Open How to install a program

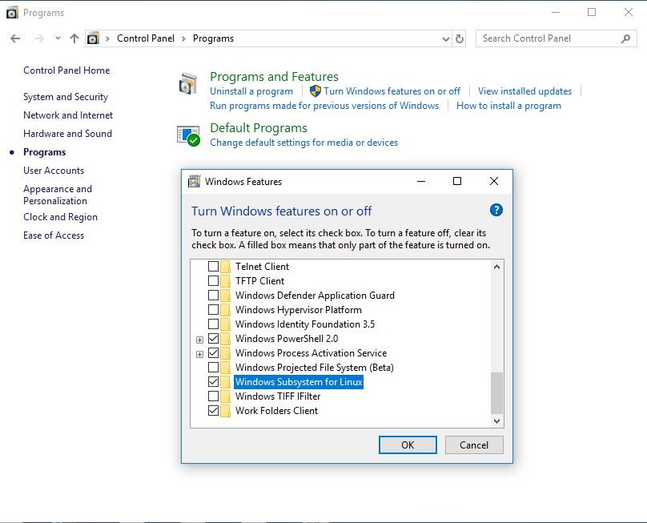coord(508,106)
